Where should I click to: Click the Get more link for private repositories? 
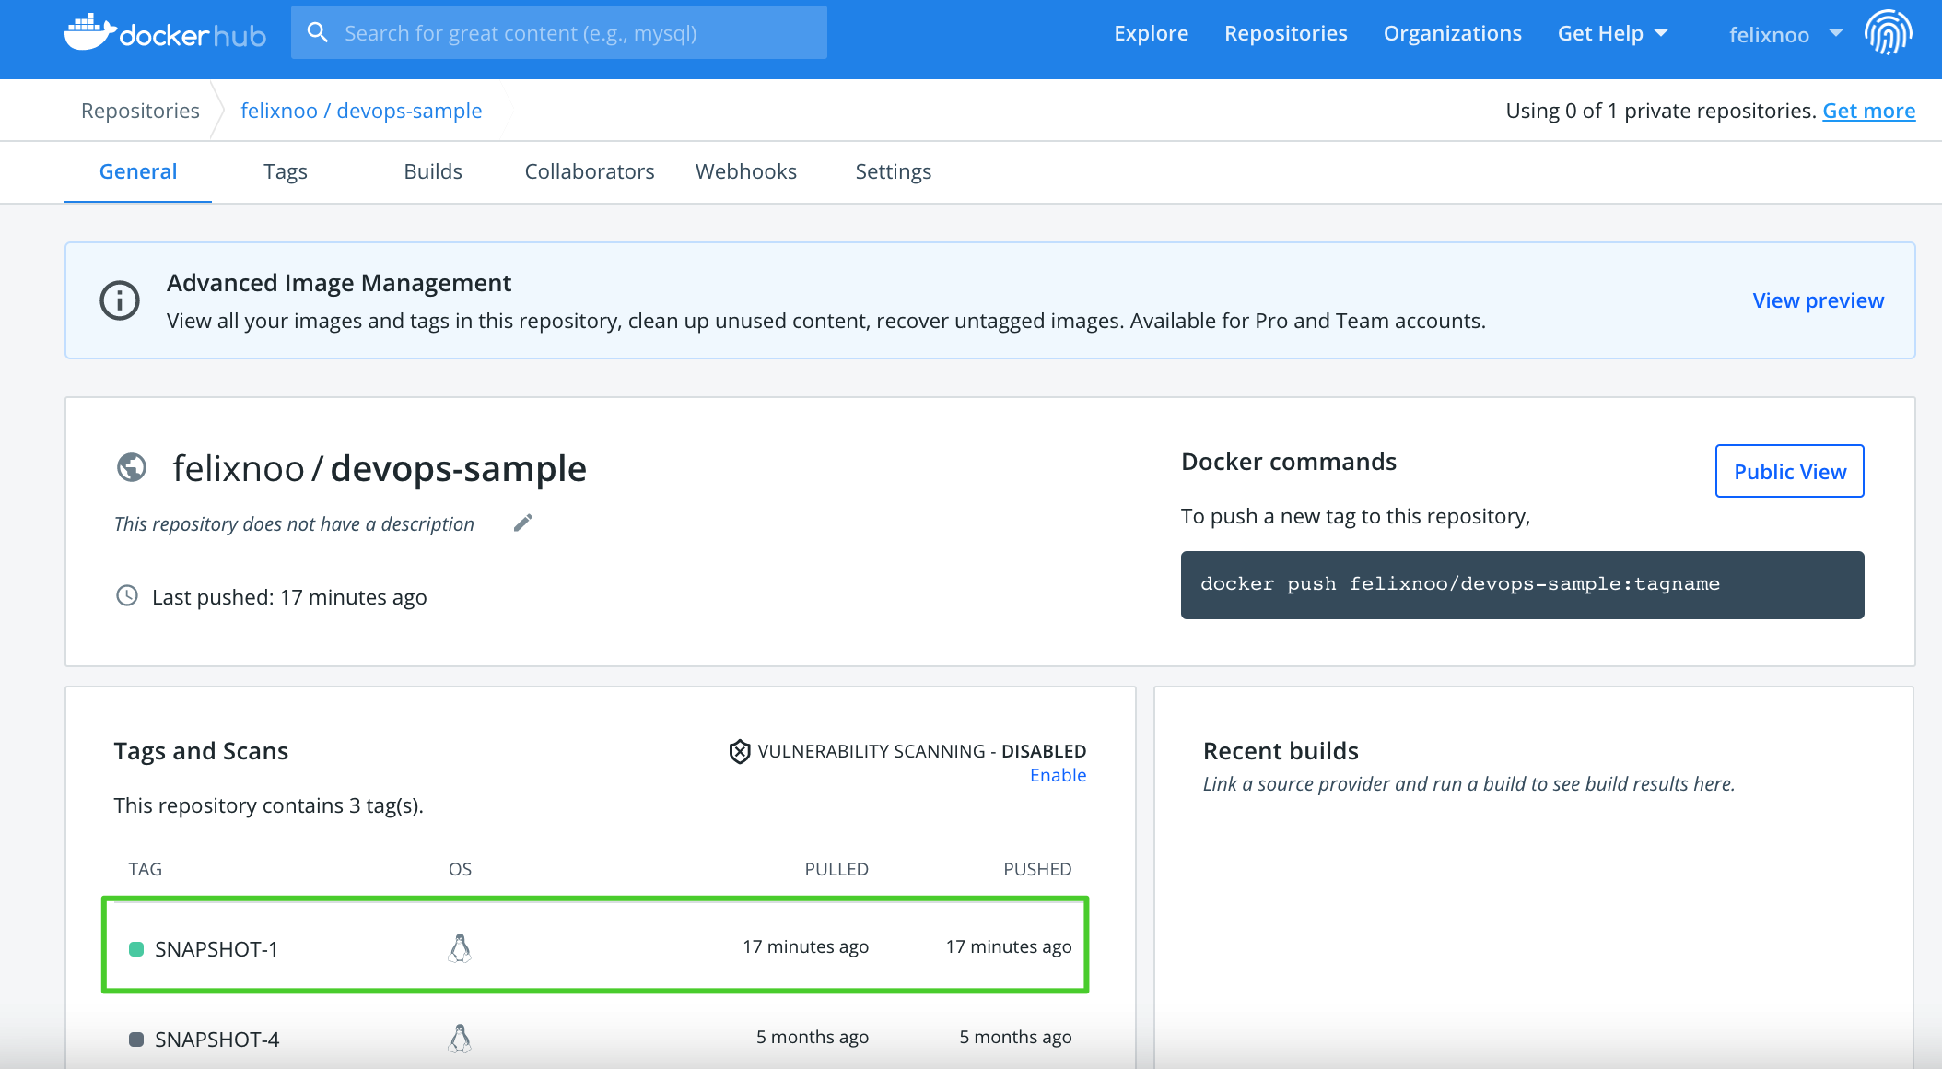pyautogui.click(x=1868, y=111)
